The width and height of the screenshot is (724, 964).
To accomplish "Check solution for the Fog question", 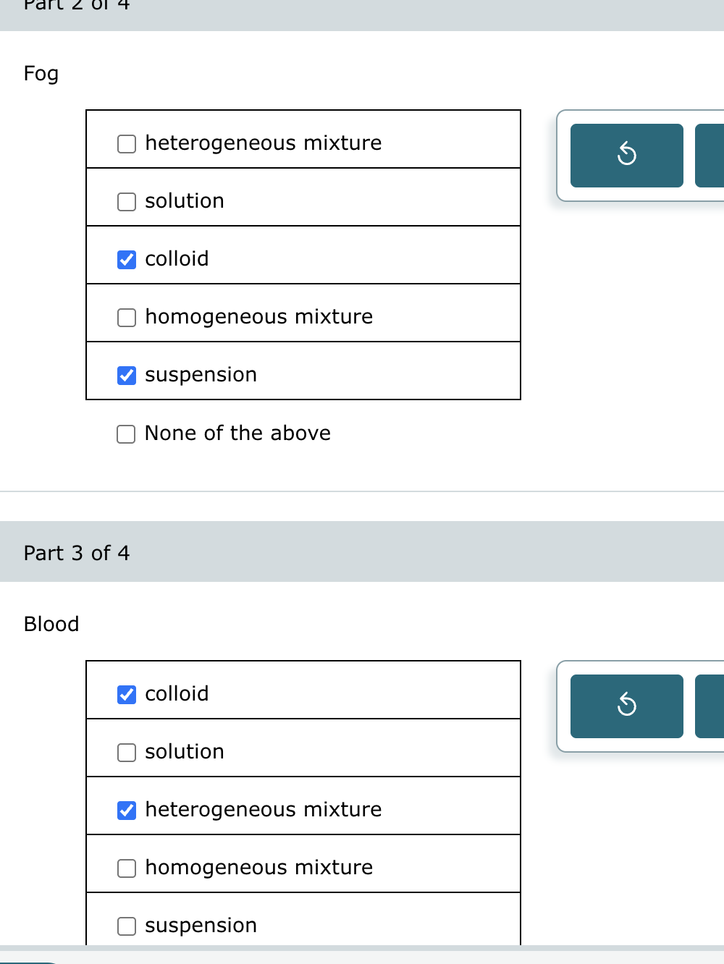I will point(126,201).
